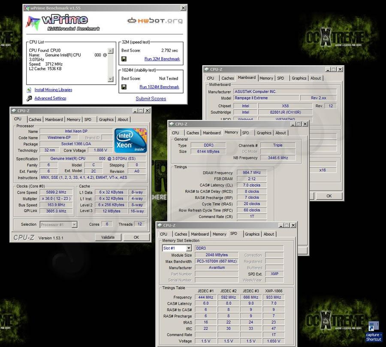Click the Rampage II Extreme model field
Image resolution: width=386 pixels, height=347 pixels.
266,98
